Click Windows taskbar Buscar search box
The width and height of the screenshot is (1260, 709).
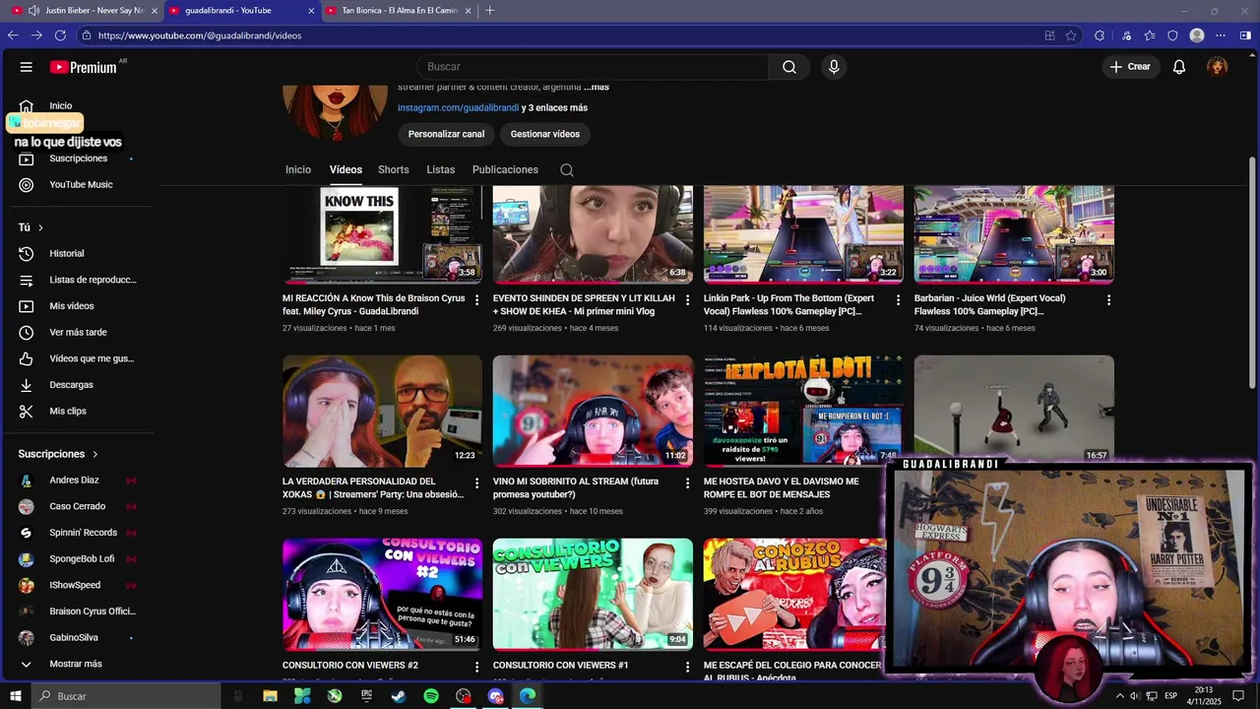126,696
